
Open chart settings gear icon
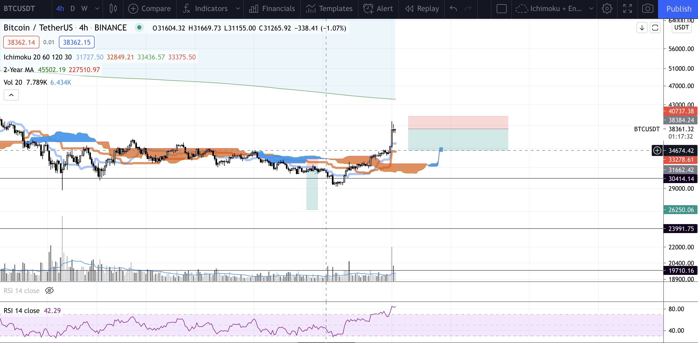click(607, 9)
